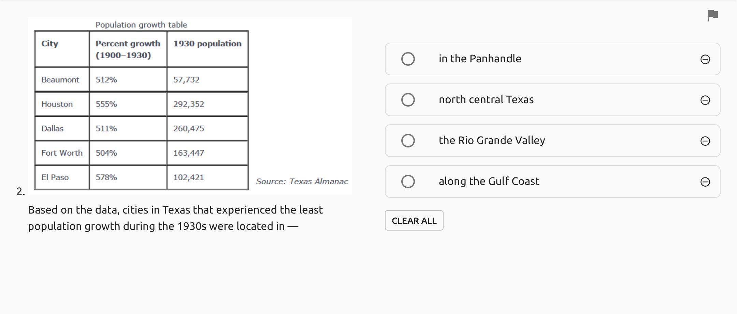737x314 pixels.
Task: Click El Paso's 578% growth cell
Action: [x=106, y=177]
